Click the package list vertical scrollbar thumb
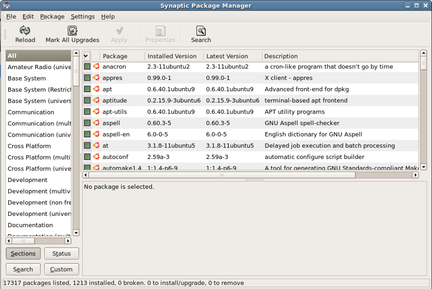 pyautogui.click(x=423, y=63)
